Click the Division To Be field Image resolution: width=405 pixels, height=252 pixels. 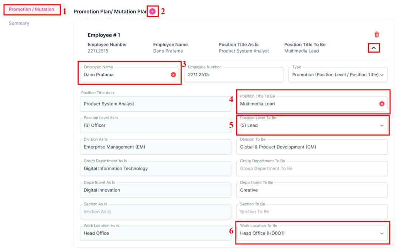click(312, 147)
